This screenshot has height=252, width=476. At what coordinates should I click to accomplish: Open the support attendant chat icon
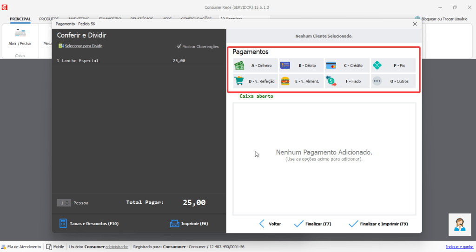[459, 224]
